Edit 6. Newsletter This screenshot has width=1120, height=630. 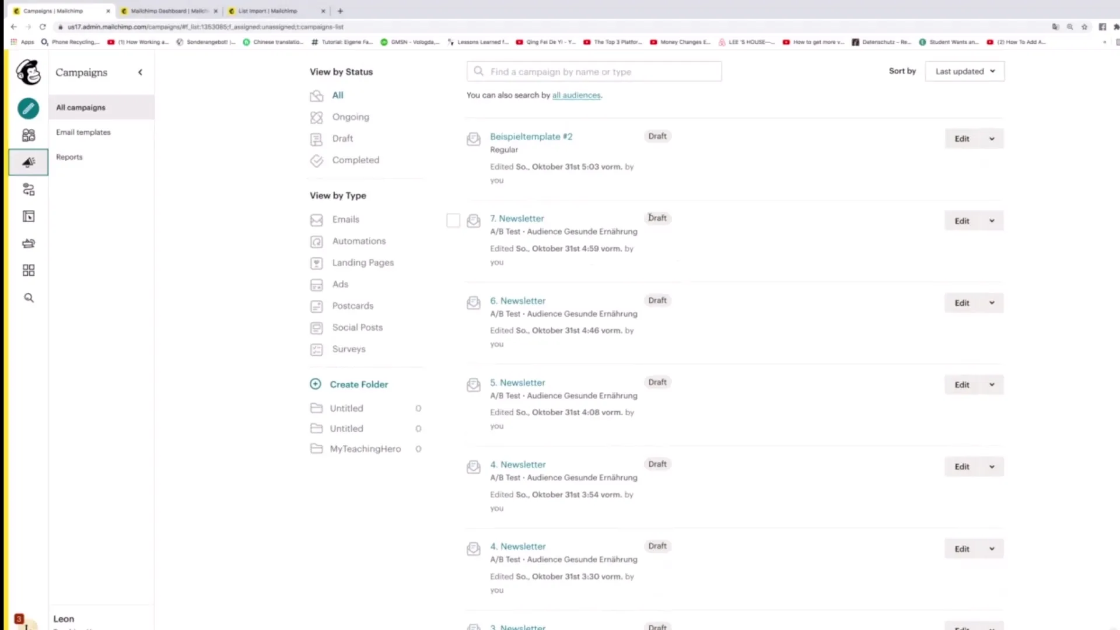962,303
